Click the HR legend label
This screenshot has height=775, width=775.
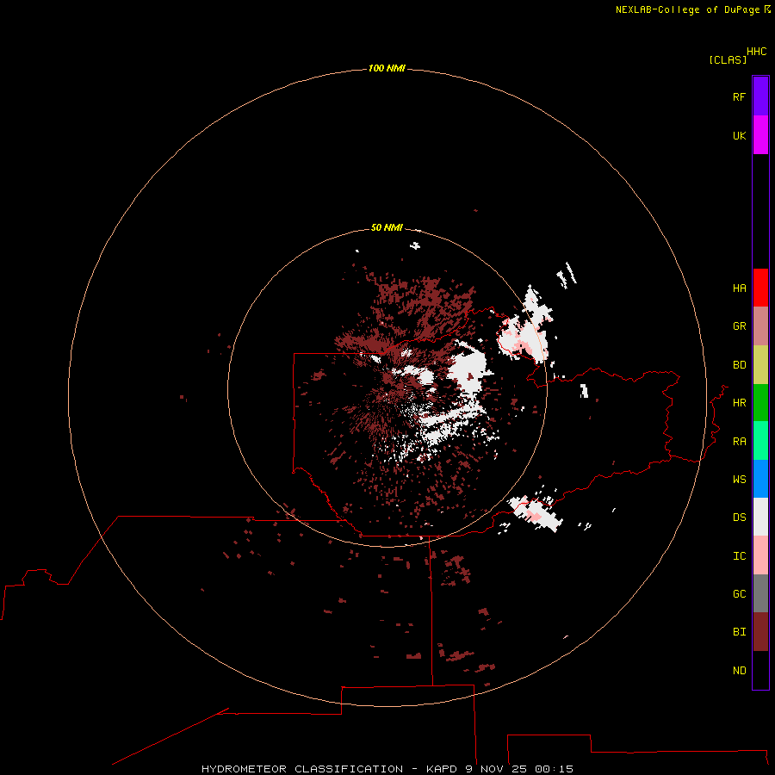pyautogui.click(x=739, y=403)
